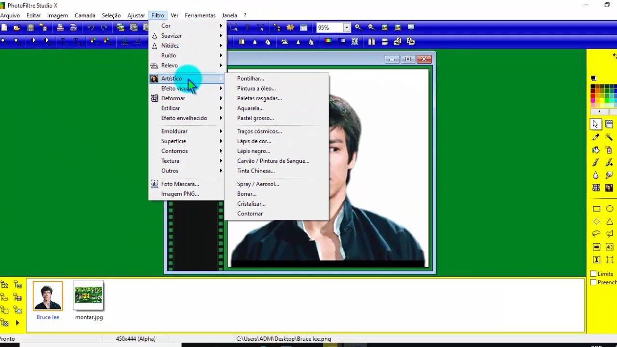This screenshot has height=347, width=617.
Task: Choose Pastel grosso filter
Action: 277,118
